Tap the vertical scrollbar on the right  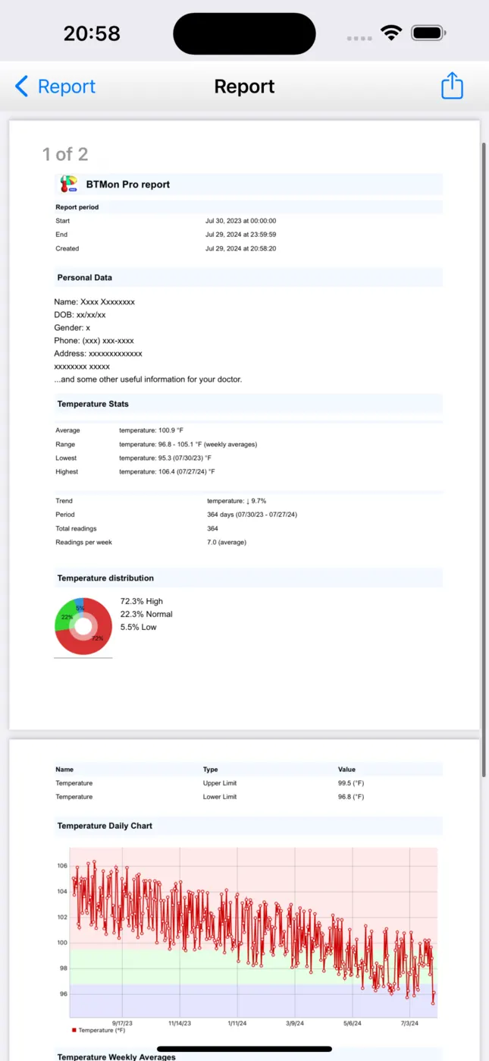pyautogui.click(x=484, y=459)
